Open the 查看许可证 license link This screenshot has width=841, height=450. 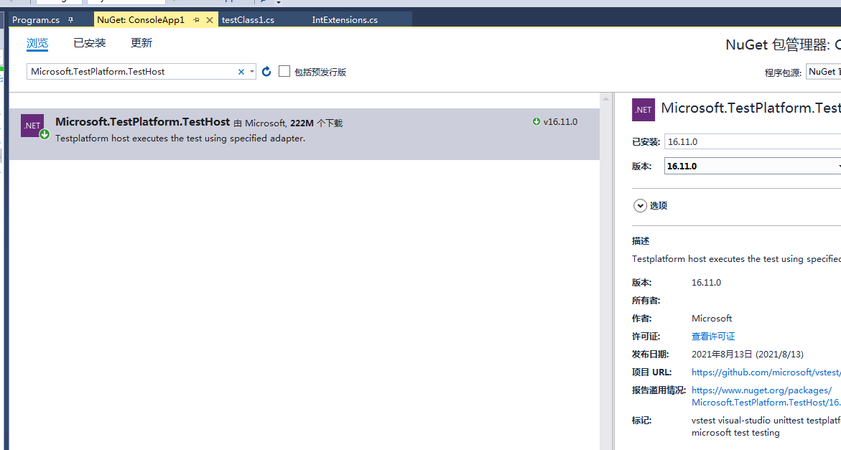pyautogui.click(x=713, y=337)
